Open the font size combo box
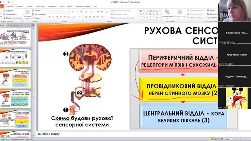The height and width of the screenshot is (141, 251). pyautogui.click(x=68, y=12)
